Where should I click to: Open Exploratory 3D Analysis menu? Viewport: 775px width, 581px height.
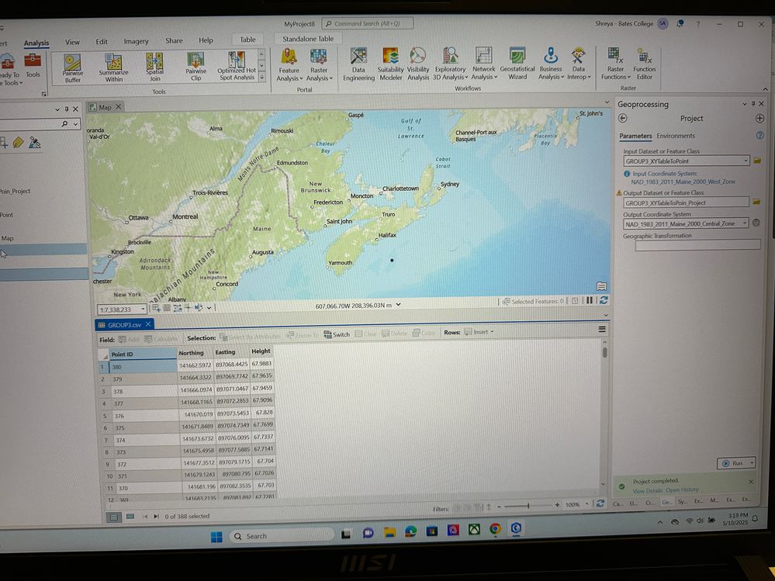tap(450, 64)
